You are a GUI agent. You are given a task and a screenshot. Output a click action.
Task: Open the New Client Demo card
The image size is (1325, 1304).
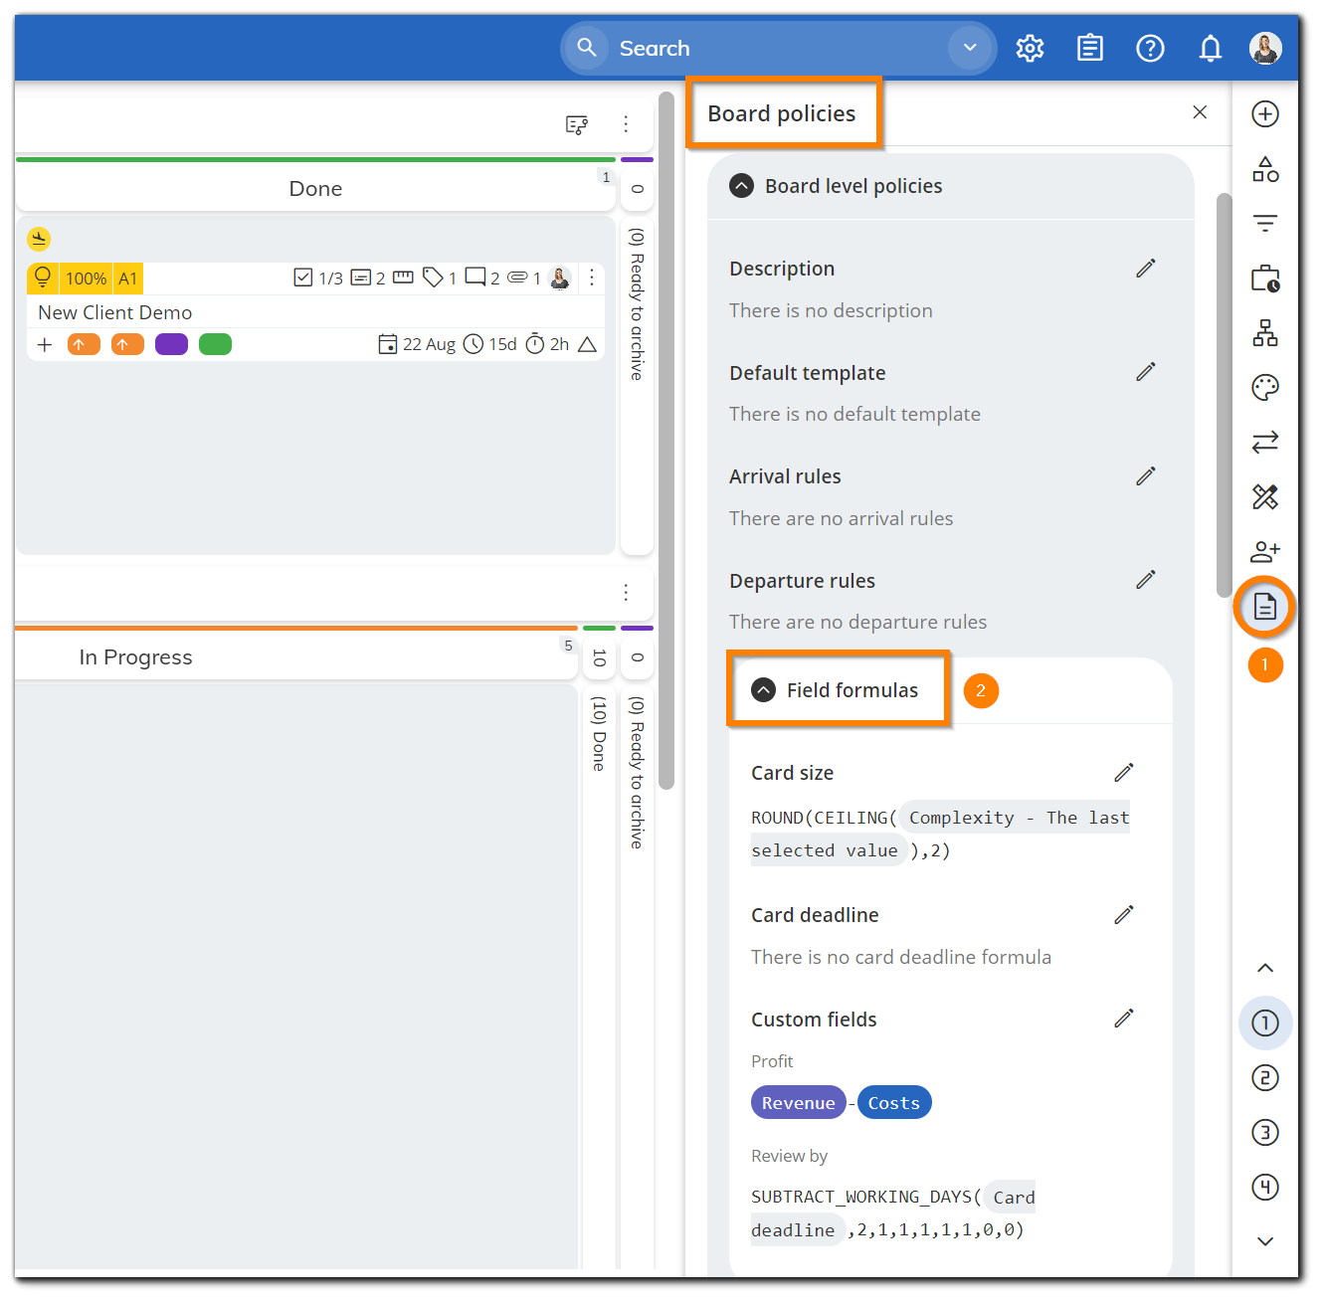(x=115, y=312)
